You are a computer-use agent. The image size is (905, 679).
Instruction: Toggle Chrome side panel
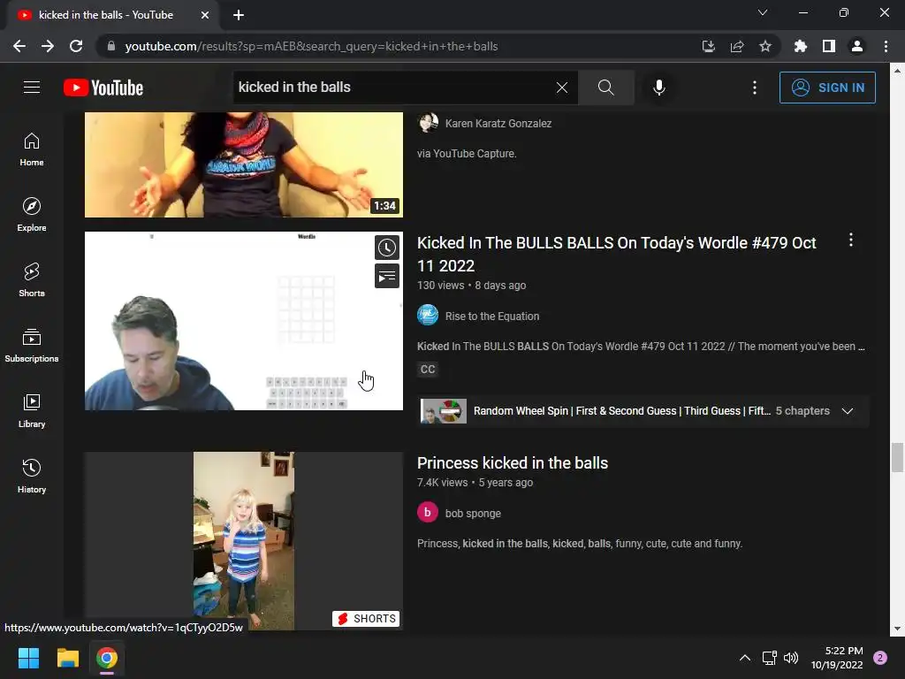click(x=829, y=46)
